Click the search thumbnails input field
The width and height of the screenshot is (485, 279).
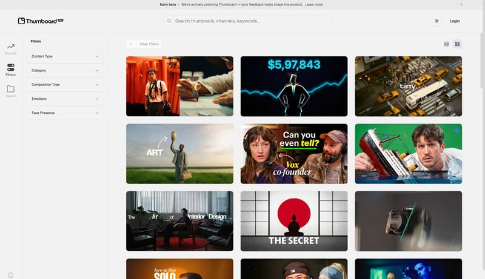[x=248, y=21]
